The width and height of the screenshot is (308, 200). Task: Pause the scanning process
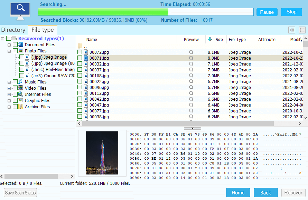point(267,12)
